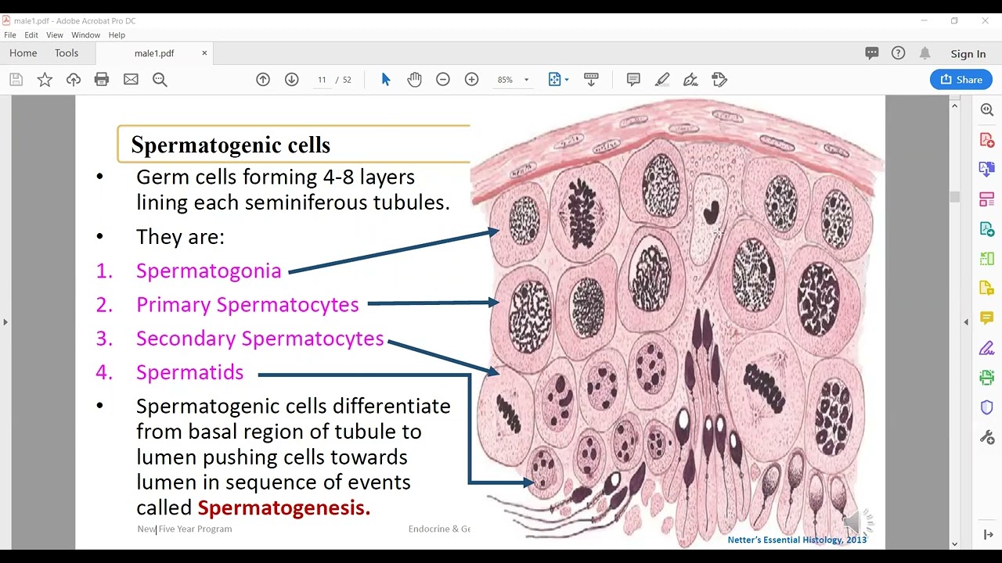Select the Highlight text pen tool
1002x563 pixels.
click(662, 79)
